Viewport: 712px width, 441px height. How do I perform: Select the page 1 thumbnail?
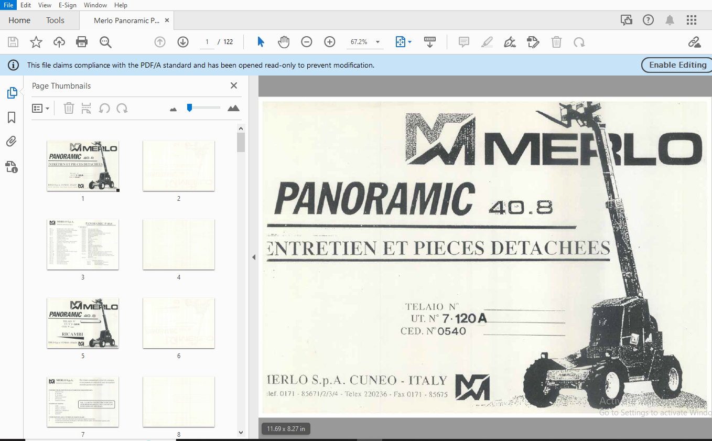click(83, 166)
